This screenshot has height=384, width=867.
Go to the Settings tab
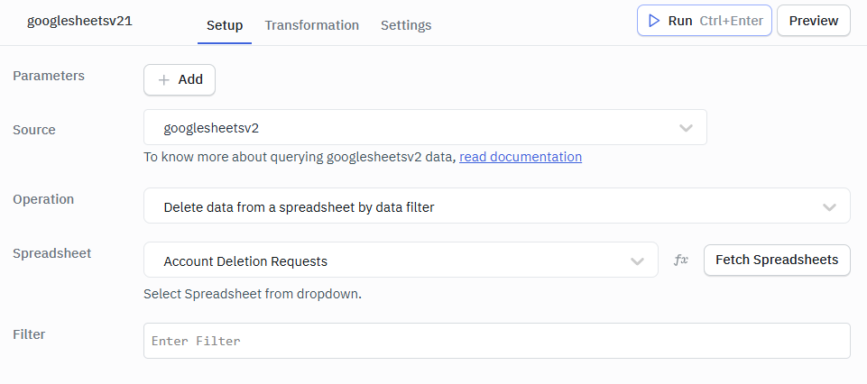(x=406, y=25)
